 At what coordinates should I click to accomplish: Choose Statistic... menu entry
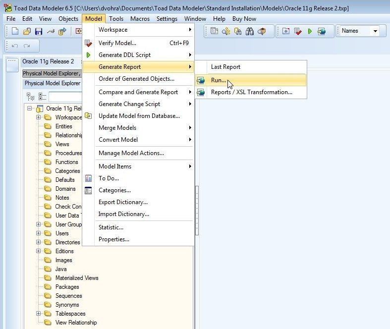(x=138, y=227)
